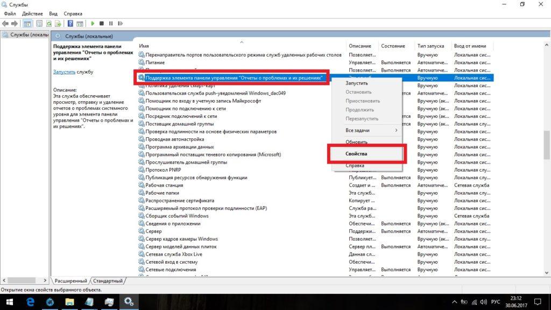551x310 pixels.
Task: Click the Запустить service link
Action: point(64,72)
